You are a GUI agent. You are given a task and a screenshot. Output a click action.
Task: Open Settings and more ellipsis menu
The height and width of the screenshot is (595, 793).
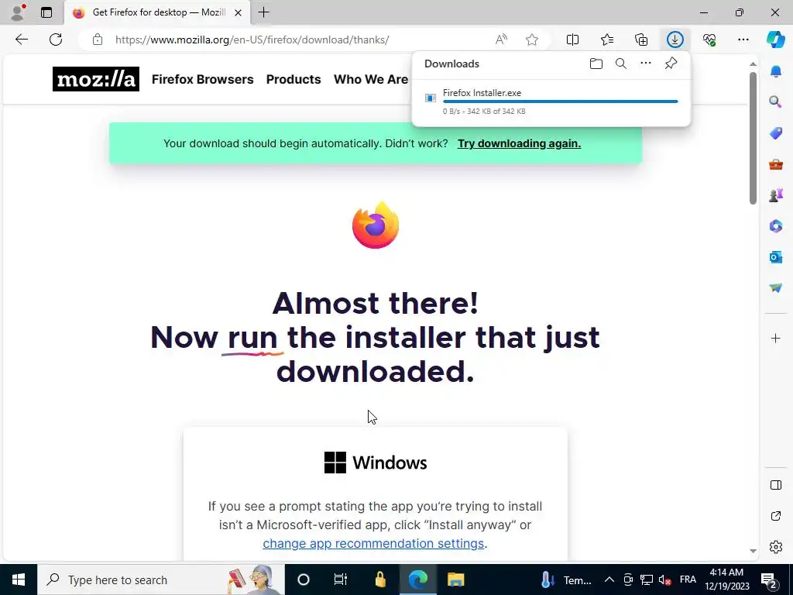coord(743,40)
